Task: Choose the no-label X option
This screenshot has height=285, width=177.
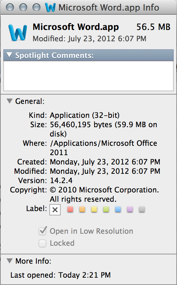Action: click(55, 210)
